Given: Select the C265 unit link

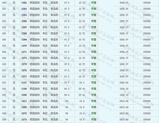Looking at the screenshot, I should [x=24, y=107].
